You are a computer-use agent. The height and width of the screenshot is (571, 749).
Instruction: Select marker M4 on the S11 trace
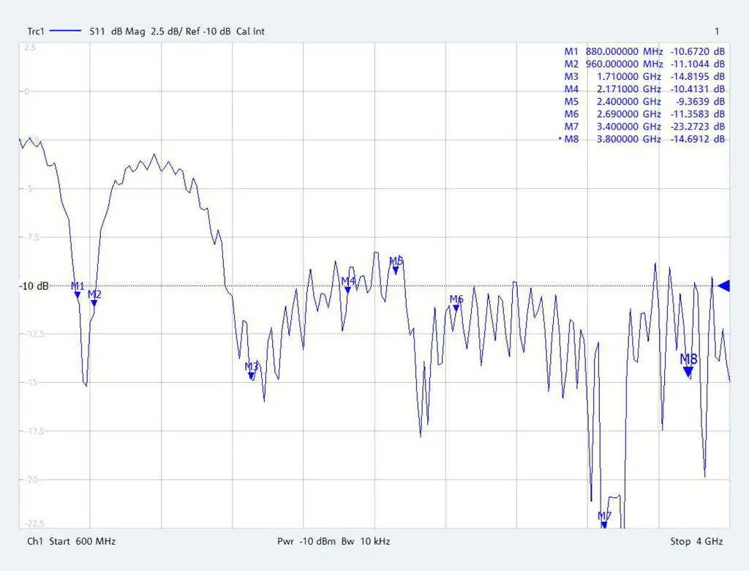click(x=348, y=284)
